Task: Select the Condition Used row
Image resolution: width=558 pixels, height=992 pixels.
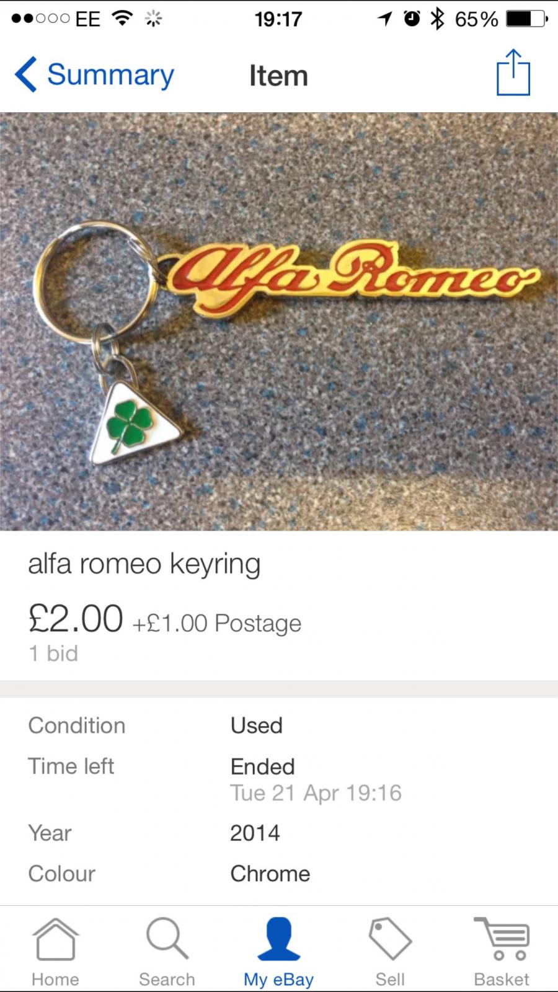Action: coord(279,725)
